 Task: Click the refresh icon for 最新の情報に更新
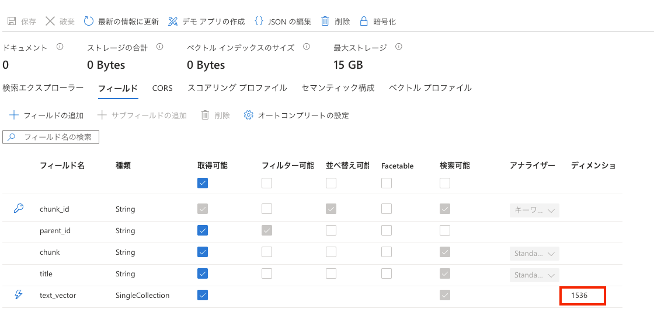(89, 22)
